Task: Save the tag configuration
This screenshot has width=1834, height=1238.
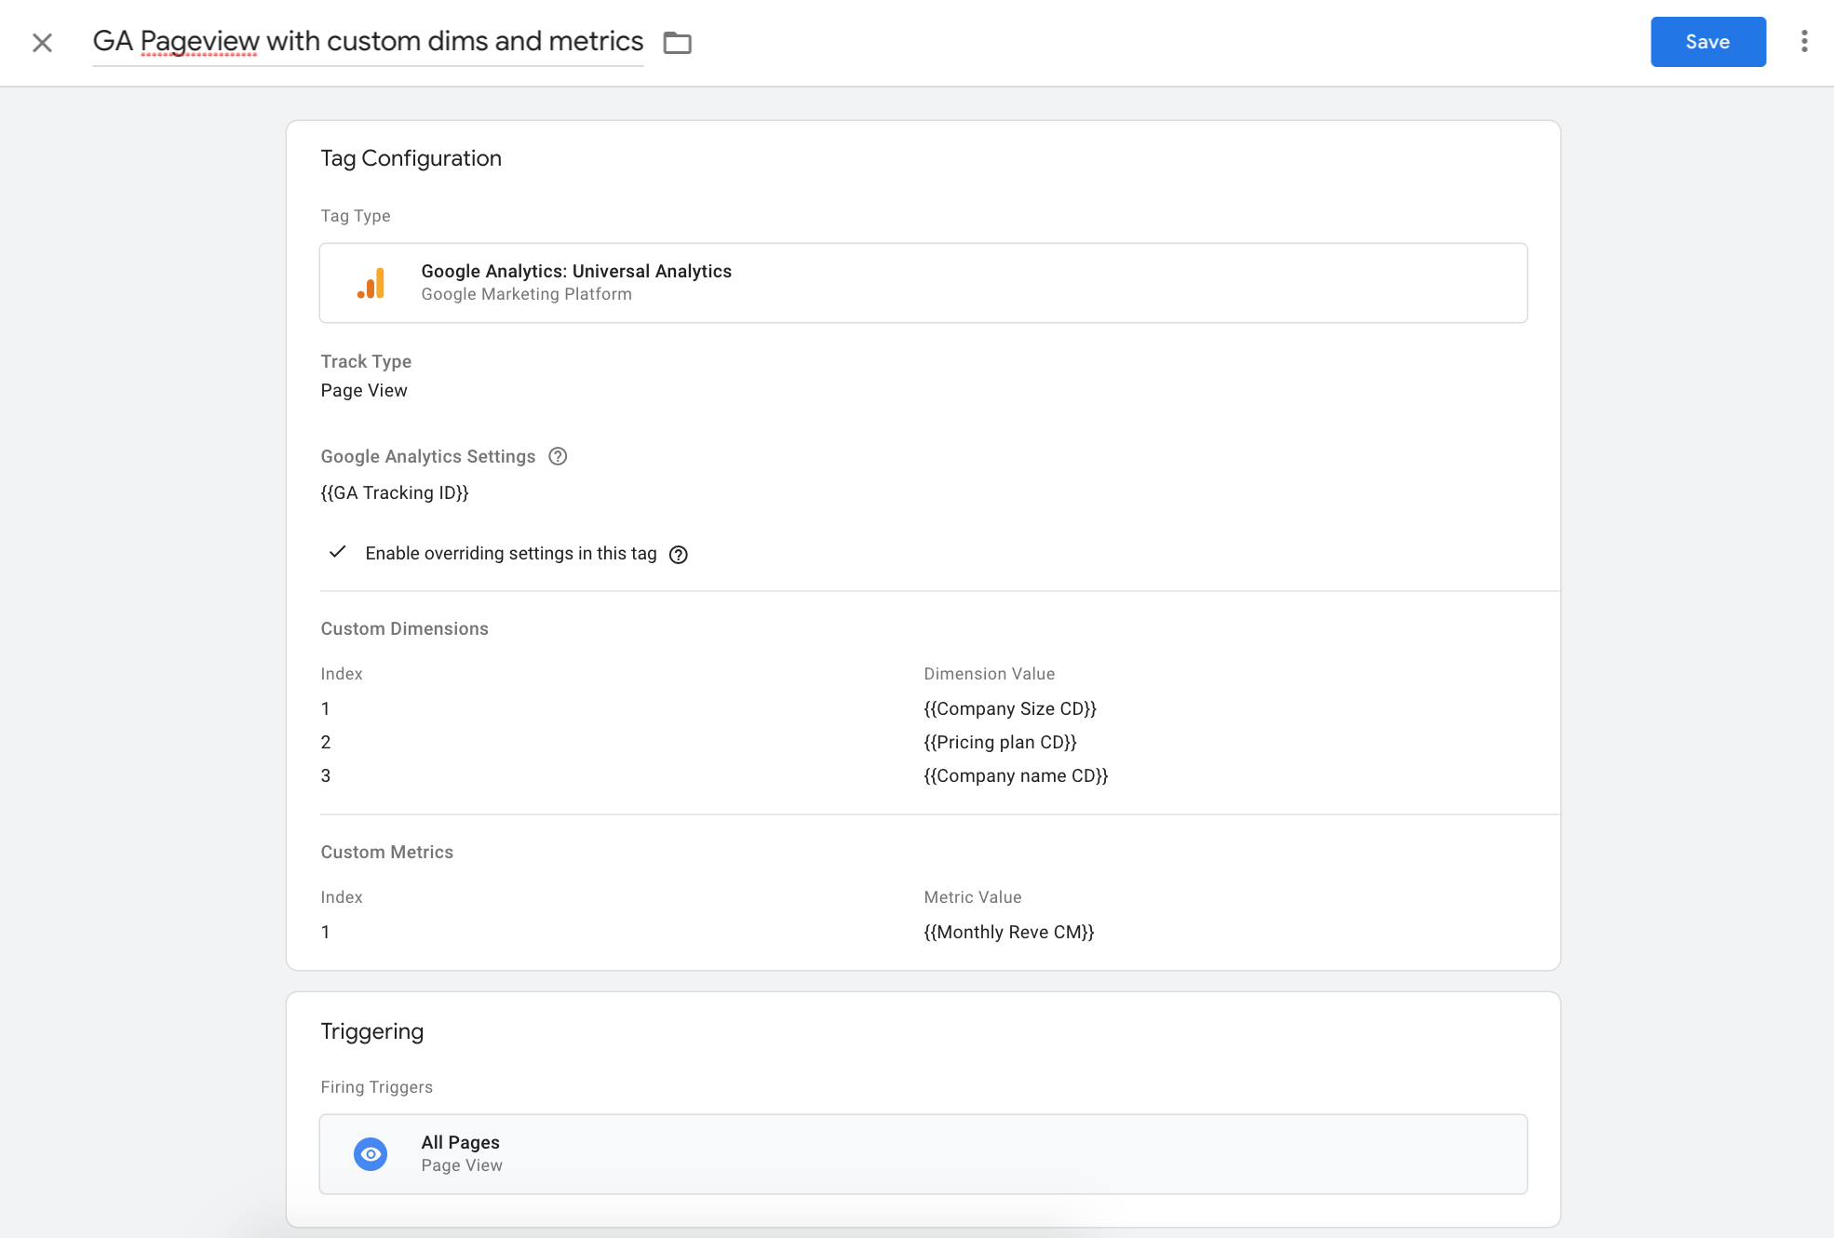Action: click(1706, 41)
